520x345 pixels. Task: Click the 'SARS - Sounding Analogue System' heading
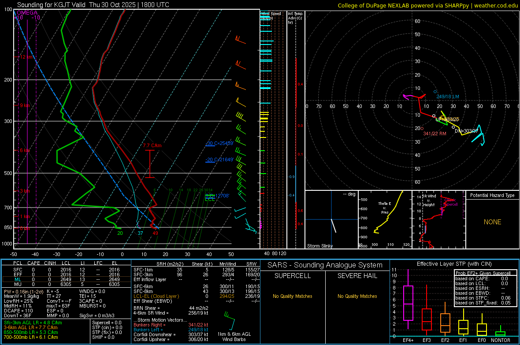pos(325,265)
